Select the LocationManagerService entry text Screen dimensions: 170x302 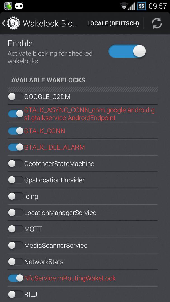click(60, 213)
